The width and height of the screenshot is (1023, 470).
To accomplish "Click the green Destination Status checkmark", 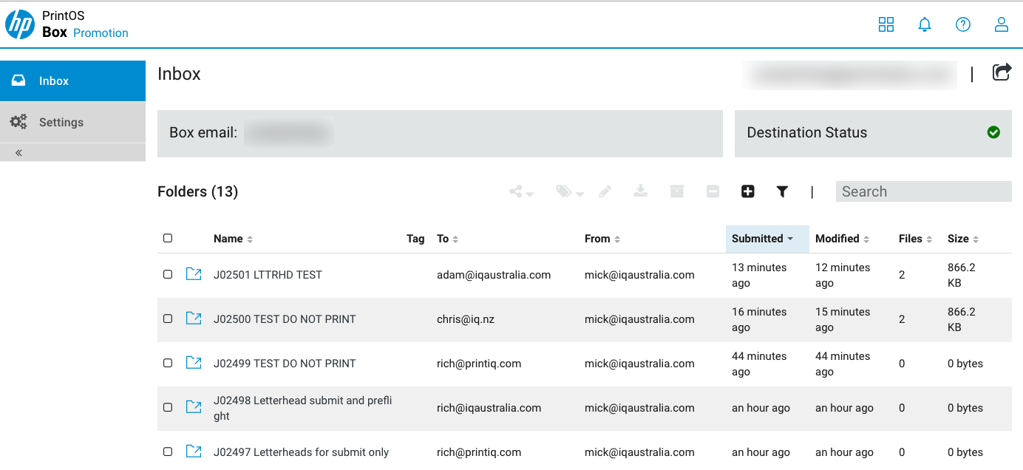I will (x=993, y=132).
